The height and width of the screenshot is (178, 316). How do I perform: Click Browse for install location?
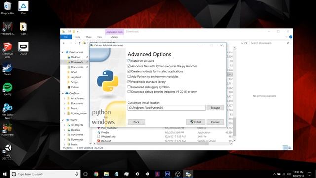(x=215, y=108)
